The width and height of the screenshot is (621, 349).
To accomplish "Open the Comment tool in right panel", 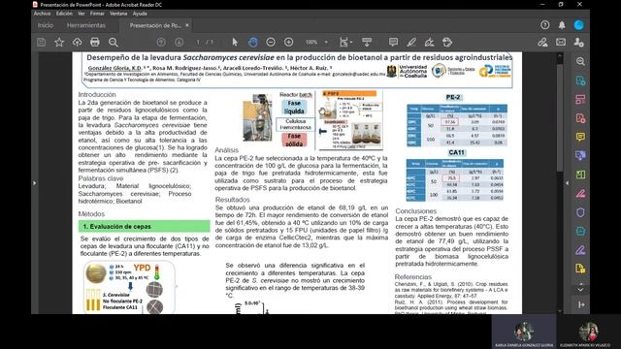I will [580, 137].
